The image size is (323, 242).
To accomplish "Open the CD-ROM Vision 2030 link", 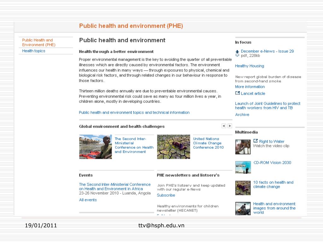I will pyautogui.click(x=272, y=163).
